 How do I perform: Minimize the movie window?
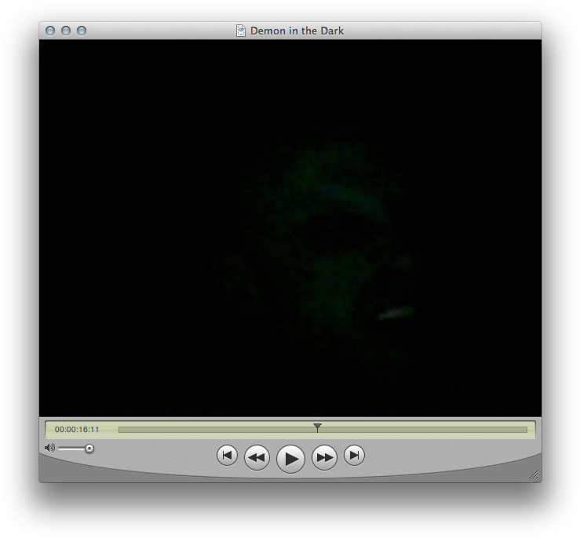click(x=66, y=31)
